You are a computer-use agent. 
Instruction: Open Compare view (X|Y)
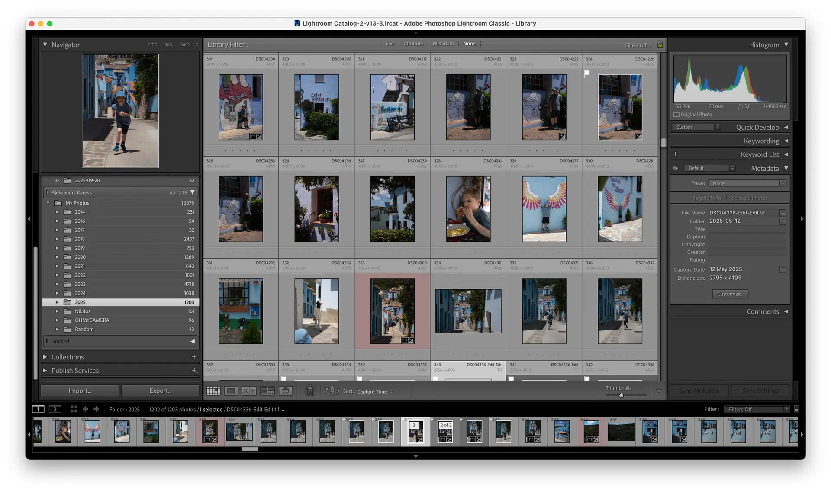pos(249,391)
